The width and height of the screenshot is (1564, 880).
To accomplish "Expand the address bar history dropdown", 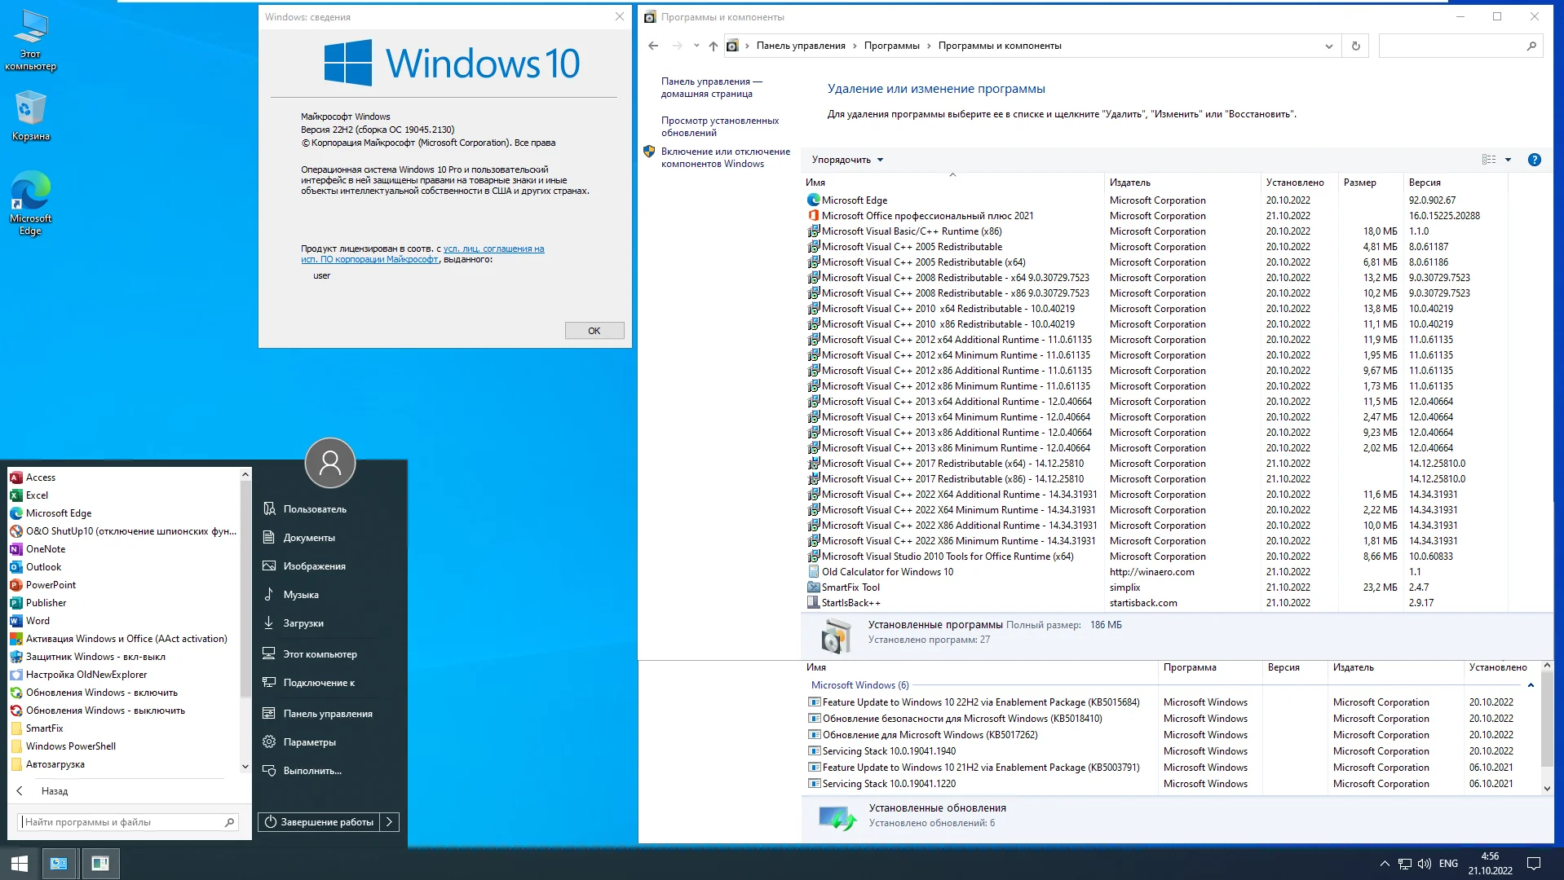I will [x=1328, y=46].
